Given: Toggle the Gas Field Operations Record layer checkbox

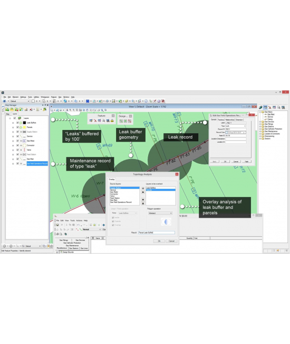Looking at the screenshot, I should pos(17,163).
